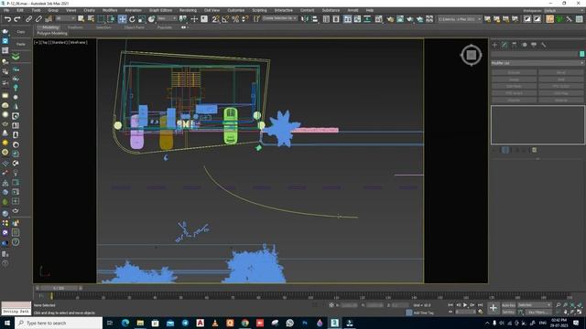Screen dimensions: 586x329
Task: Click the Redo arrow icon
Action: click(17, 19)
